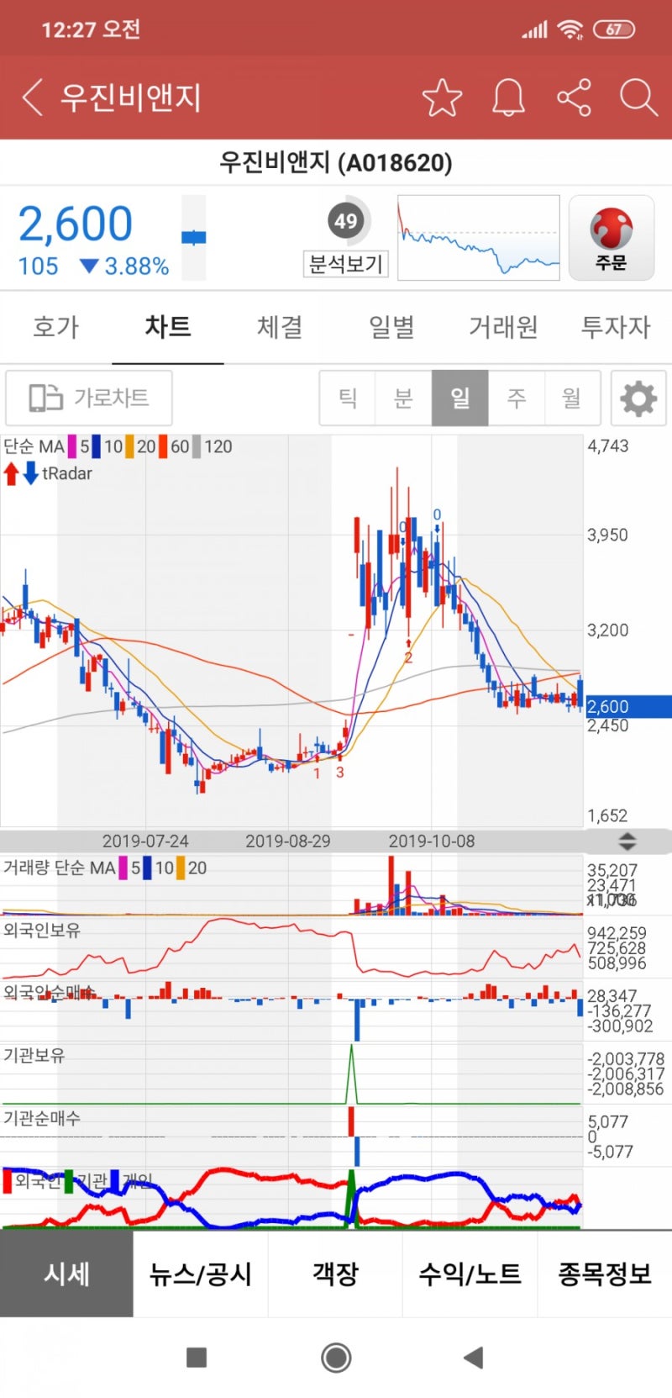
Task: Tap the large price 2,600
Action: (x=76, y=224)
